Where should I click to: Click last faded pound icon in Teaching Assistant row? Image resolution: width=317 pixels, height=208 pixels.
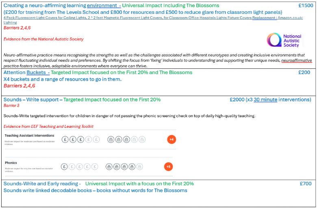96,139
